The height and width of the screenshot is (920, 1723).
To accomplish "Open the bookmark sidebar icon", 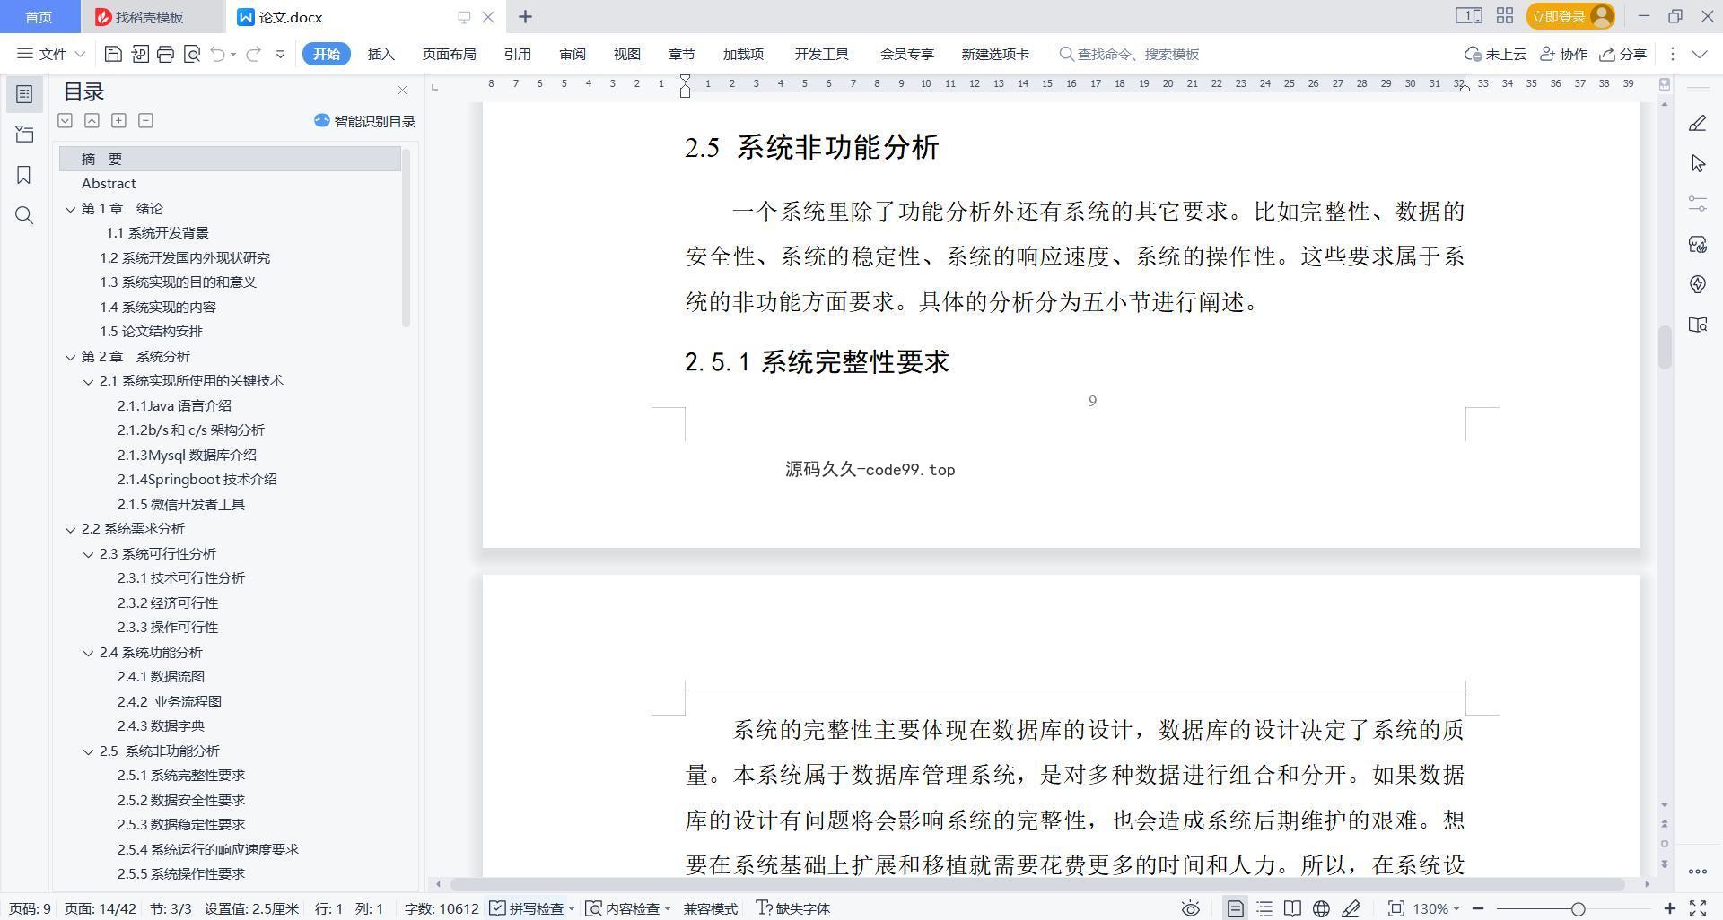I will click(x=24, y=175).
